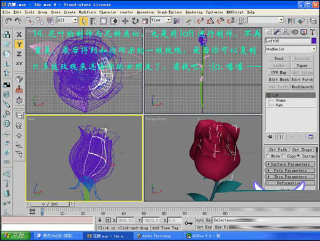Click the reactor gear-shaped icon on left toolbar
Screen dimensions: 320x241
coord(7,124)
